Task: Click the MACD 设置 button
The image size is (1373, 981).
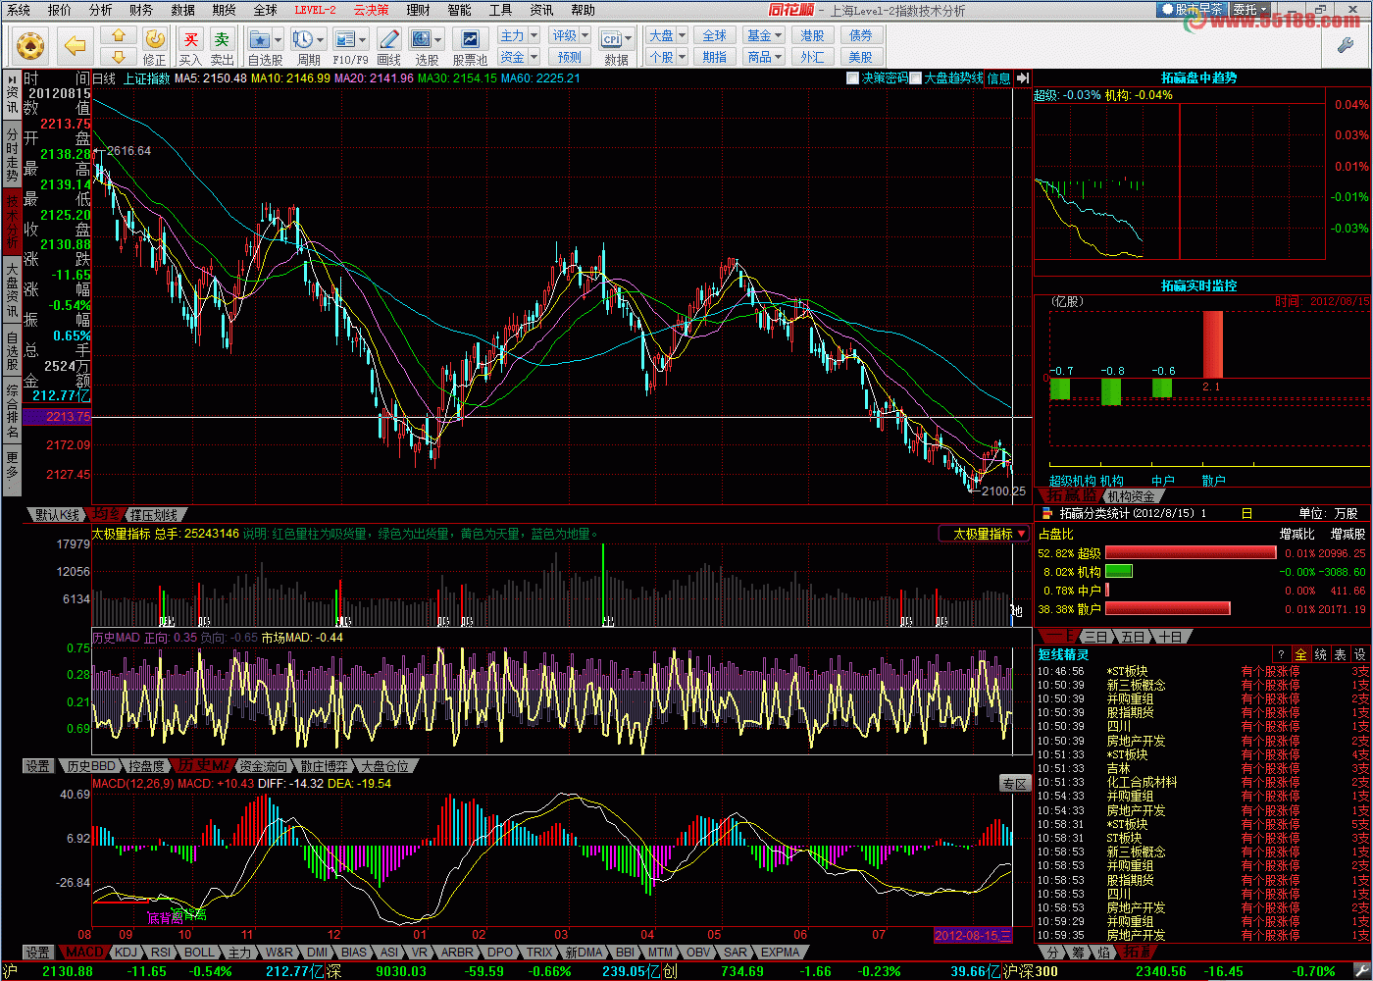Action: click(38, 952)
